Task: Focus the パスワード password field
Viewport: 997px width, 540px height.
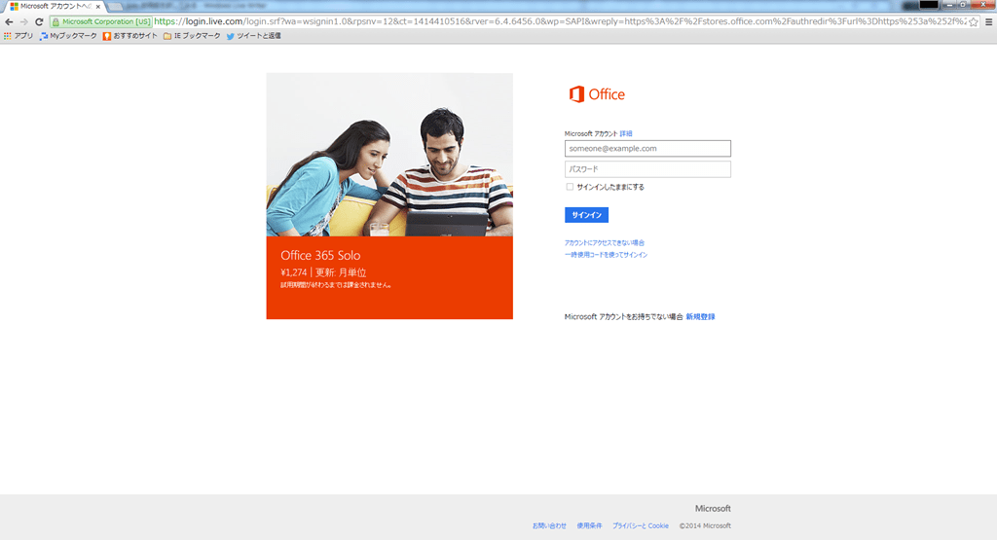Action: point(647,169)
